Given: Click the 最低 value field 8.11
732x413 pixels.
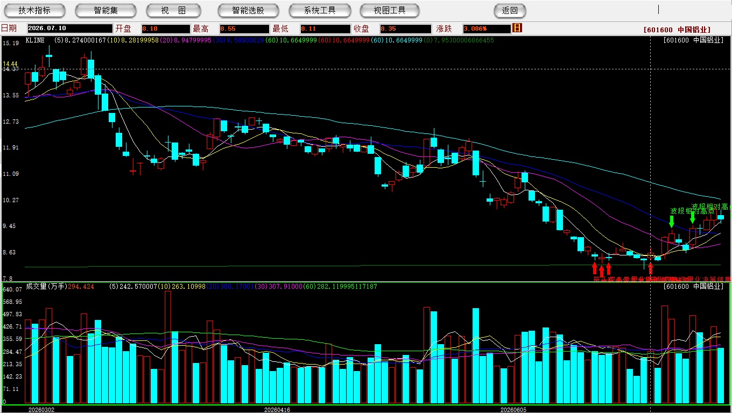Looking at the screenshot, I should pyautogui.click(x=325, y=29).
